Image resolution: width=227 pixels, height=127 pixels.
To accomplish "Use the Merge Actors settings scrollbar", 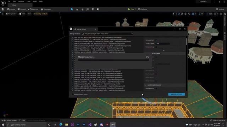I will click(x=187, y=41).
